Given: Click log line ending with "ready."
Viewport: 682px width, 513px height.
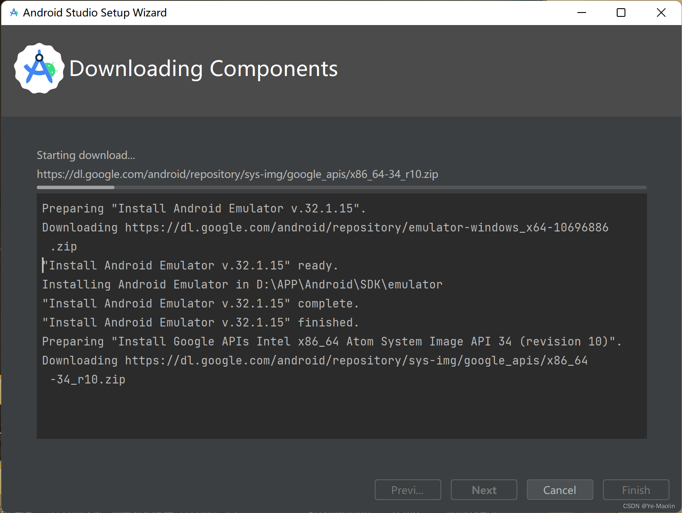Looking at the screenshot, I should [190, 266].
